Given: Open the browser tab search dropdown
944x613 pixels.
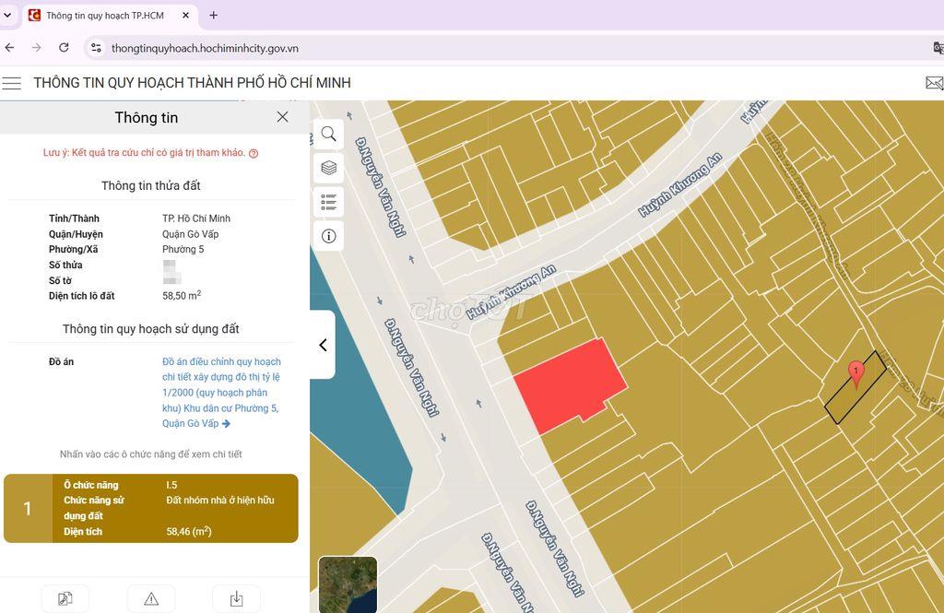Looking at the screenshot, I should [x=7, y=15].
